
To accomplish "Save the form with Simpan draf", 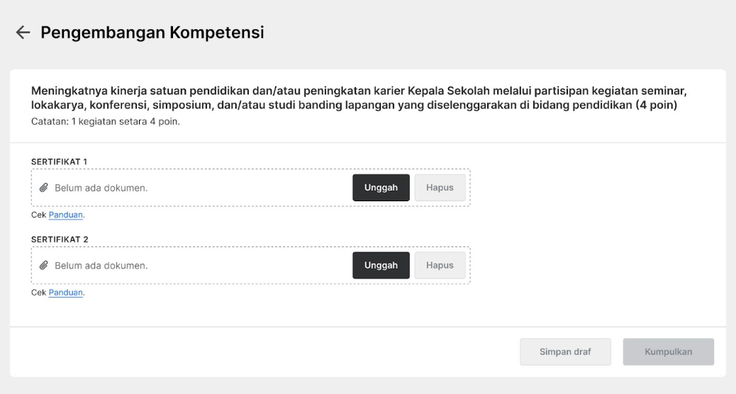I will tap(565, 351).
